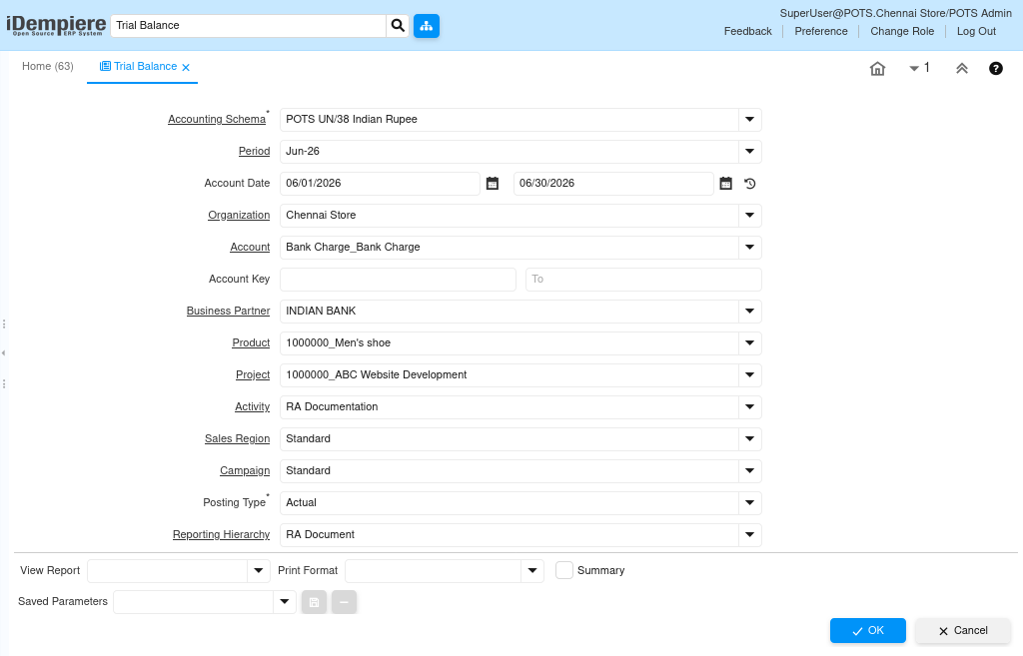Click the Organization label link
The width and height of the screenshot is (1023, 656).
[239, 216]
